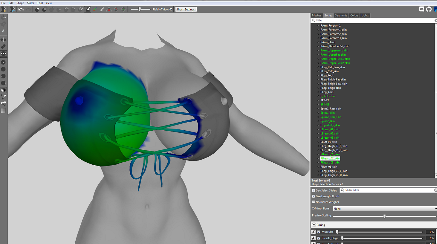
Task: Toggle X-Mirror brush mode in sidebar
Action: pyautogui.click(x=4, y=40)
